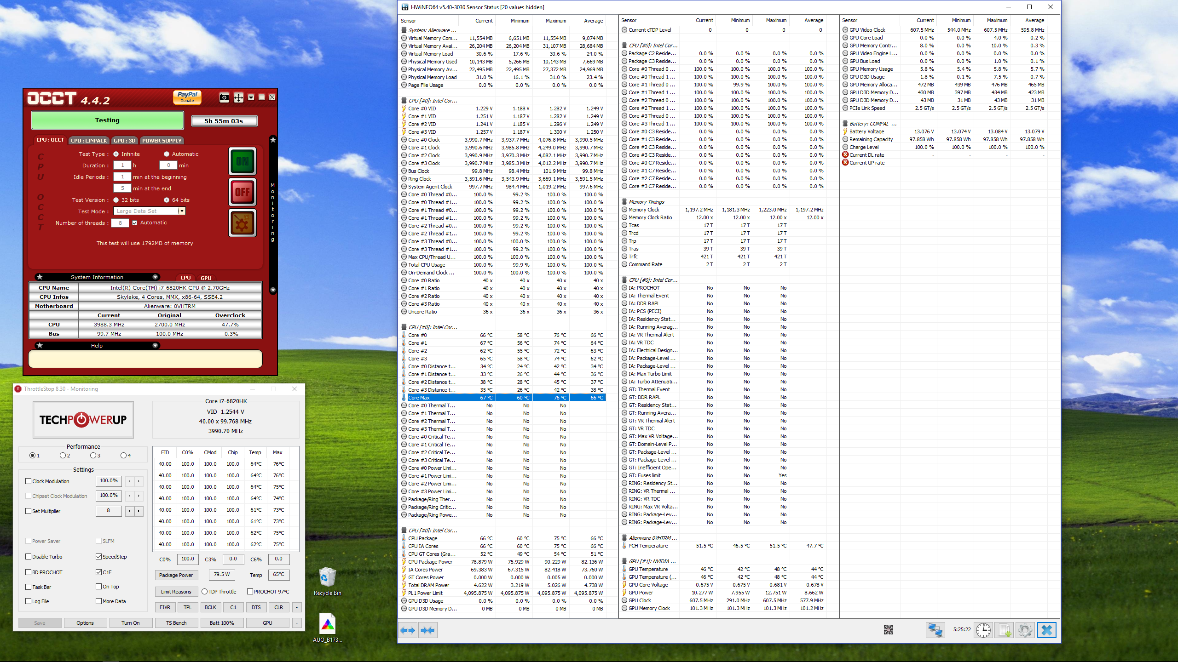Increase Set Multiplier with right arrow
This screenshot has width=1178, height=662.
[x=139, y=511]
